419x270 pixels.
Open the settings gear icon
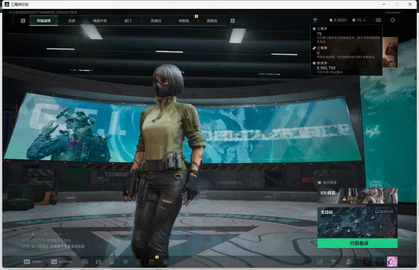(393, 20)
